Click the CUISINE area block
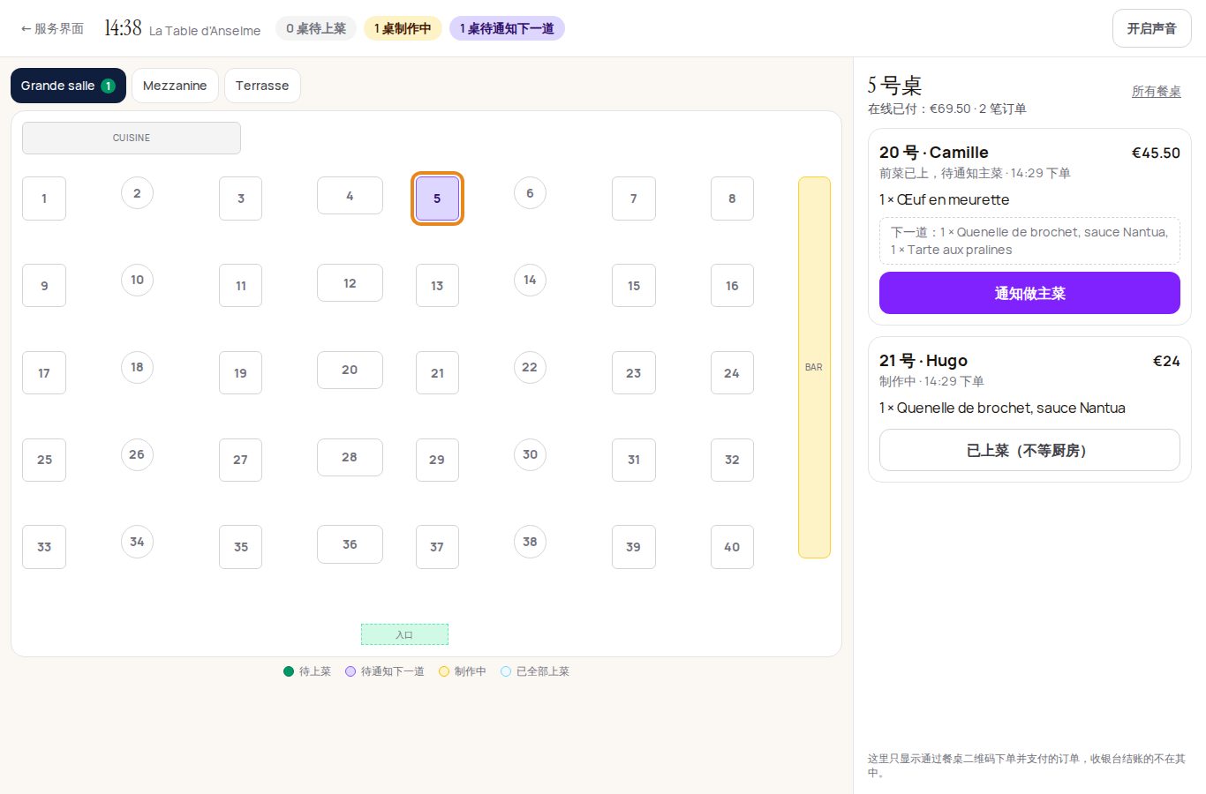The image size is (1206, 794). (132, 138)
